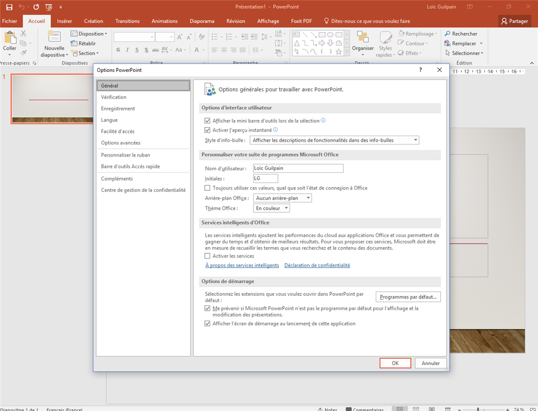Click the Rétablir layout button
The width and height of the screenshot is (538, 411).
tap(83, 43)
